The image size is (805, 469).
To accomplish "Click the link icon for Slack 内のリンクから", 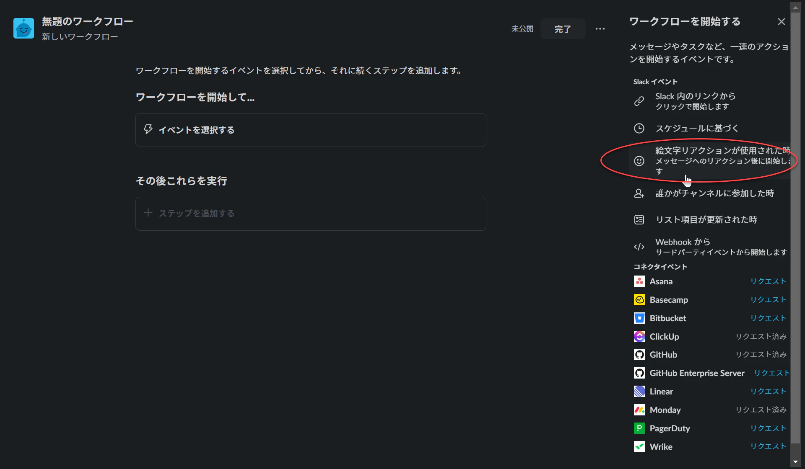I will (x=639, y=101).
